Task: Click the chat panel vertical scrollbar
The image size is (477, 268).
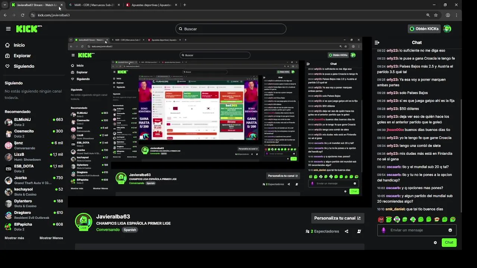Action: 461,130
